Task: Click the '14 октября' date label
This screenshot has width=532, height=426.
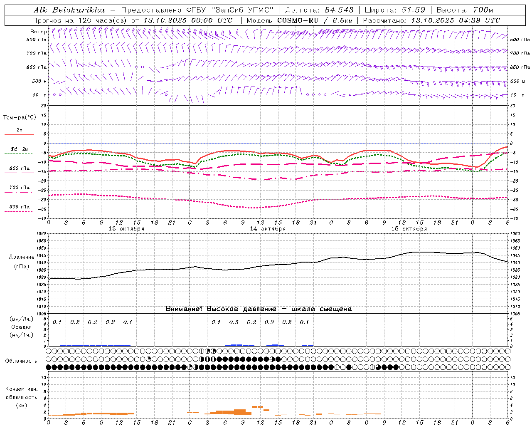Action: tap(268, 229)
